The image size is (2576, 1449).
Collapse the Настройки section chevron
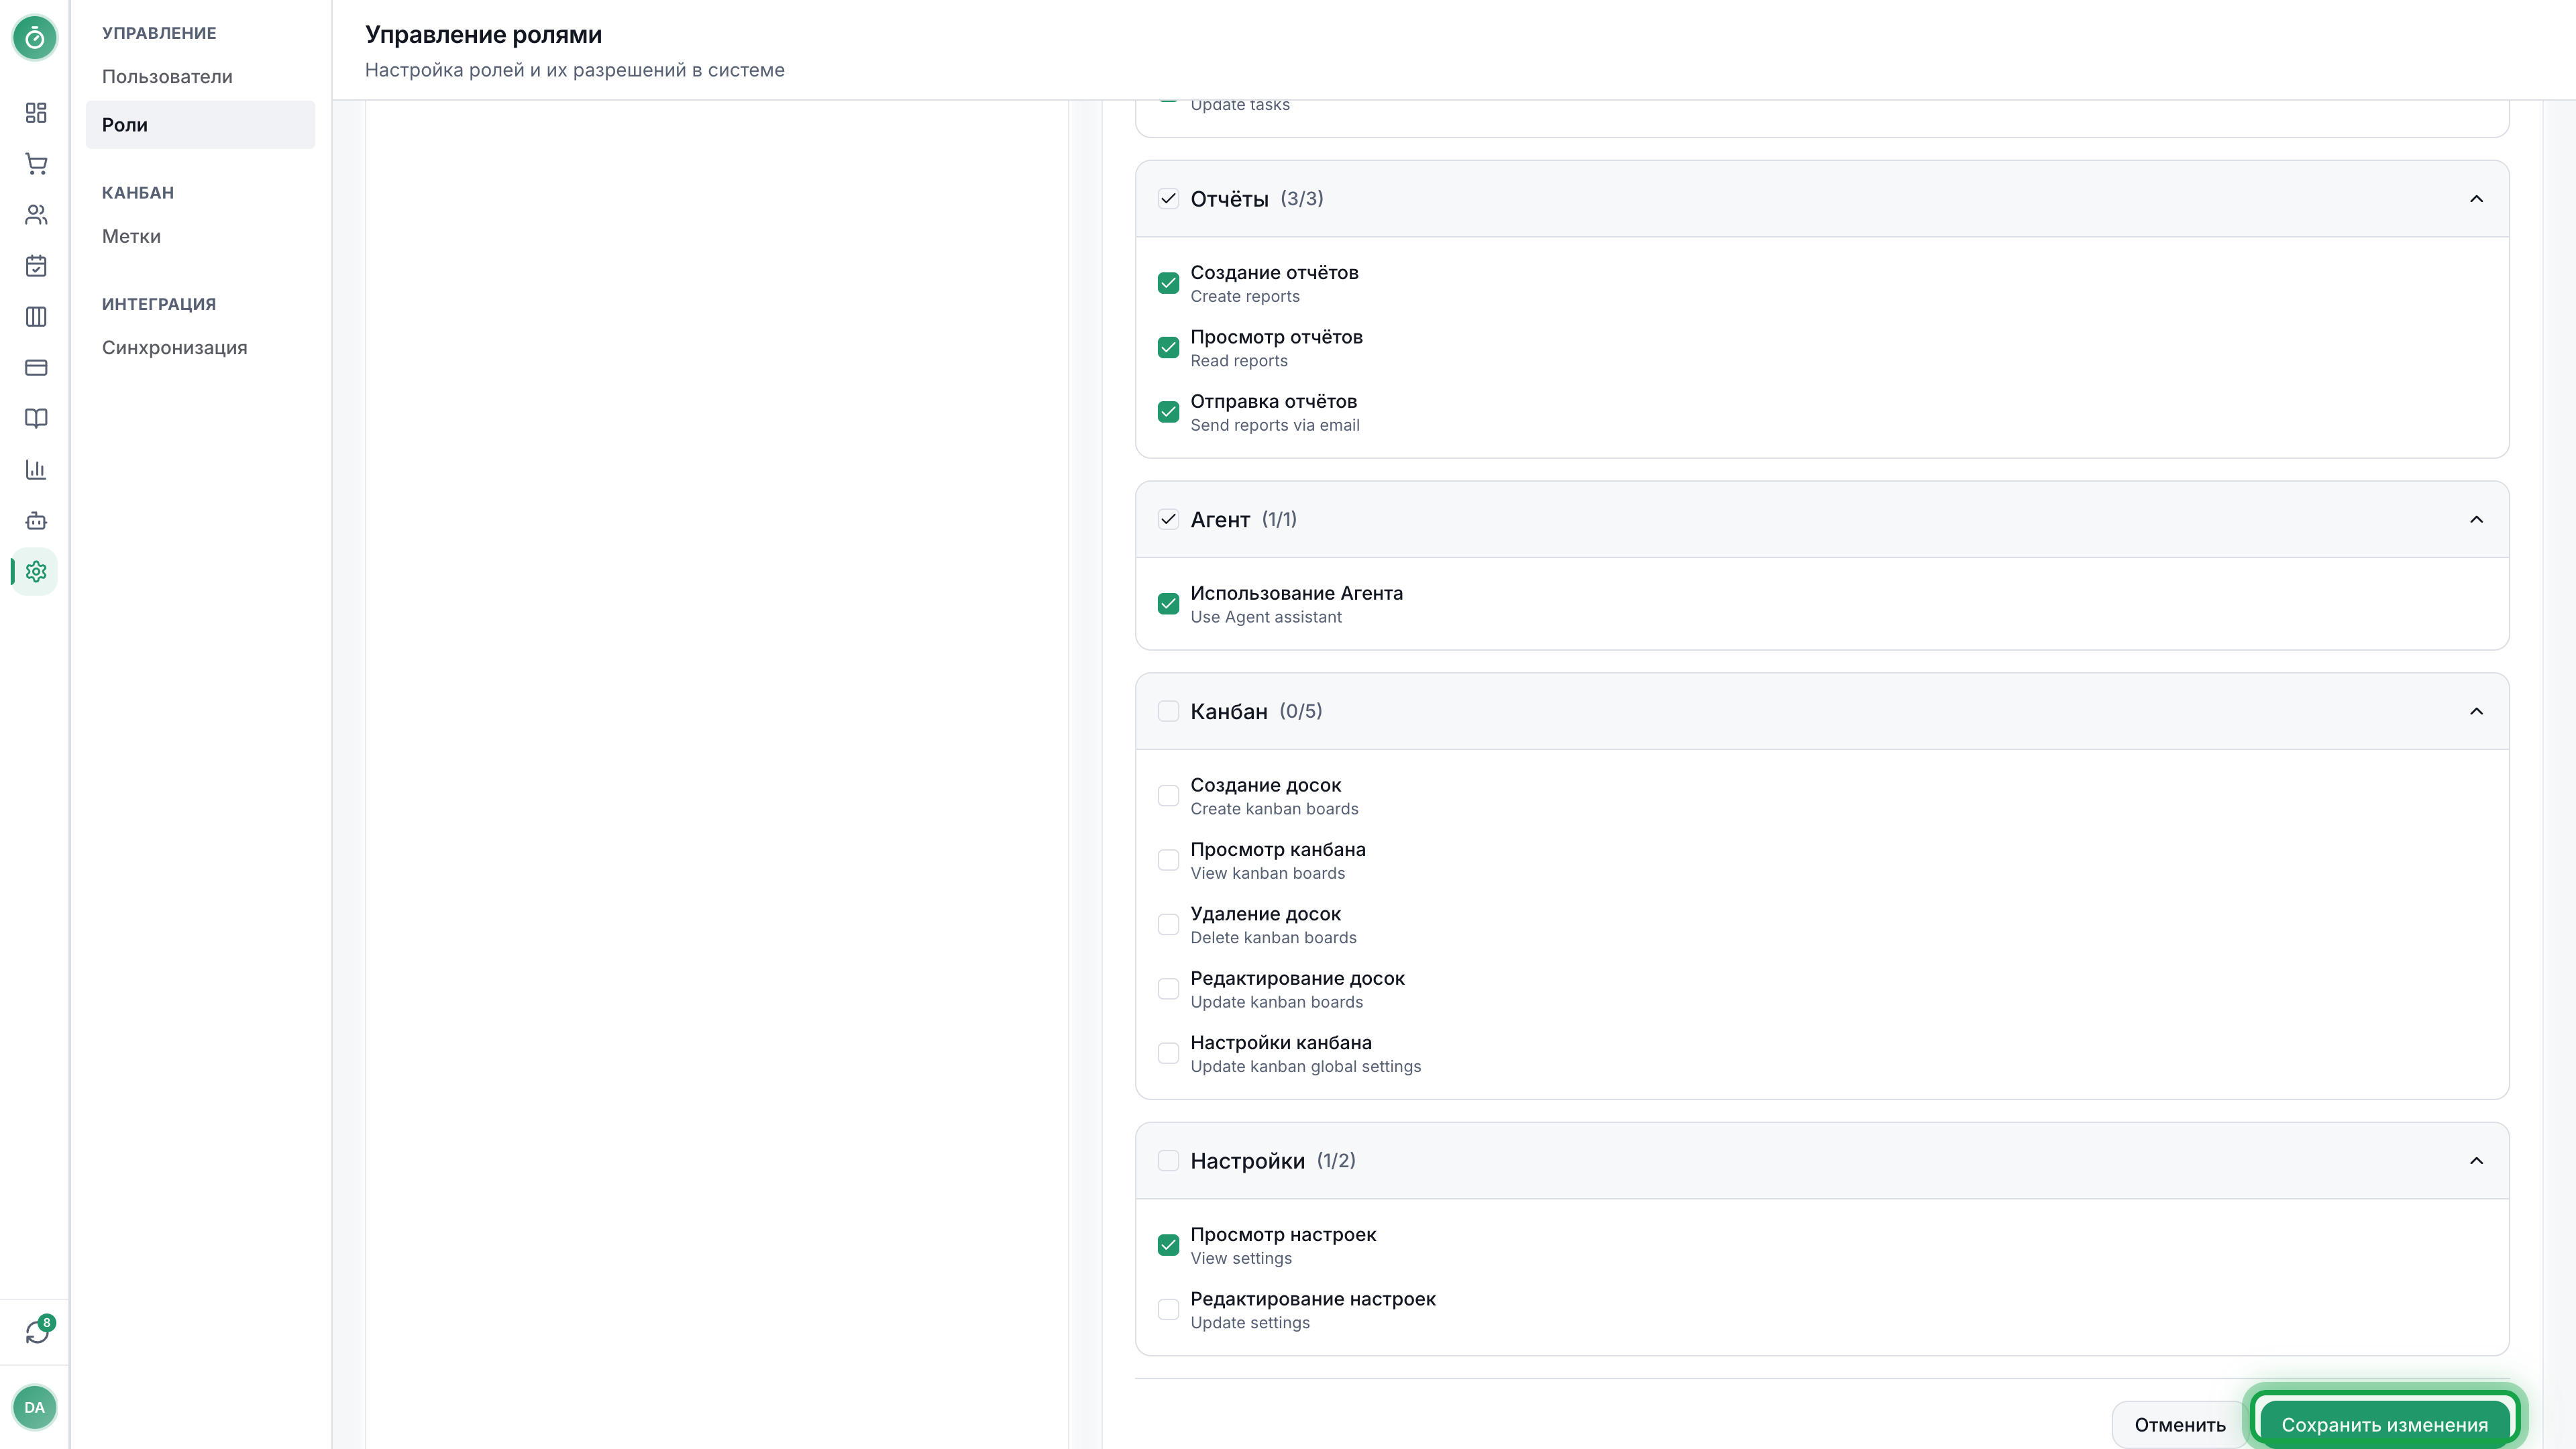tap(2476, 1161)
